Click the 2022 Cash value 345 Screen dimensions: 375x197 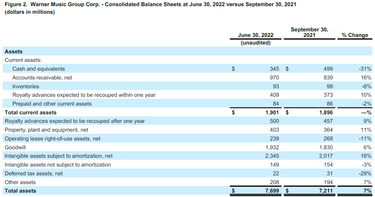274,69
